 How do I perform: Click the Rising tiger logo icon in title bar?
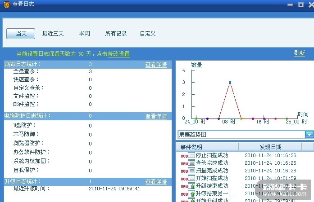point(7,4)
